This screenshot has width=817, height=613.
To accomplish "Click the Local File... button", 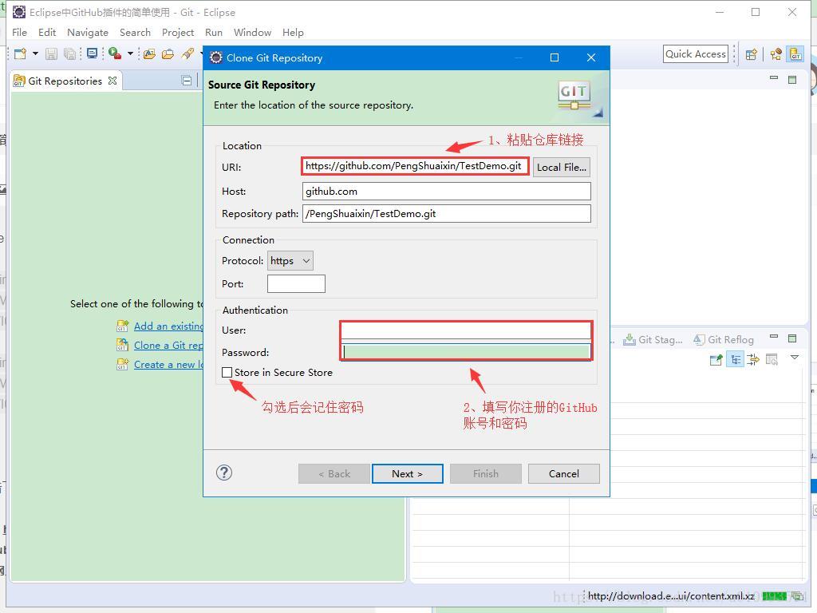I will 562,168.
